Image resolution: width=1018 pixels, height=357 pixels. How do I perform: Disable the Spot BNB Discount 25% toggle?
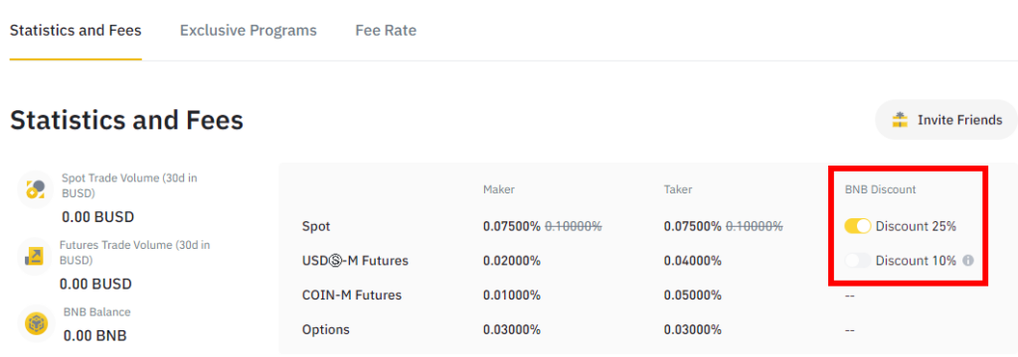[857, 226]
